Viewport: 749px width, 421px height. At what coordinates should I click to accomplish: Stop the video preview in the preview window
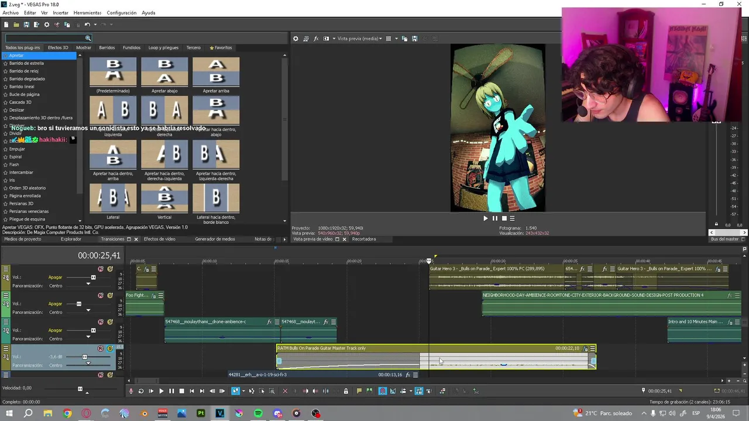[504, 218]
